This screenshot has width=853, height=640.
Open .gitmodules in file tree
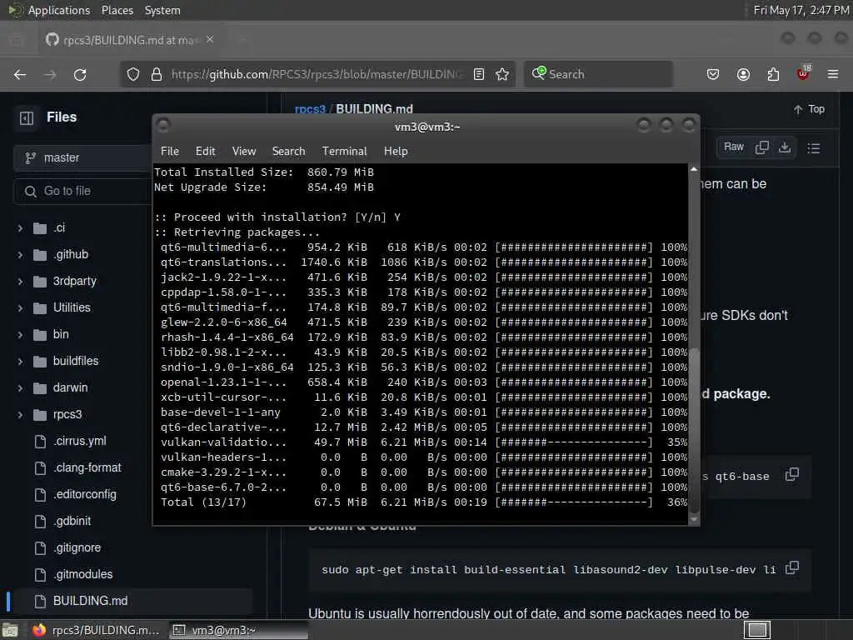82,575
